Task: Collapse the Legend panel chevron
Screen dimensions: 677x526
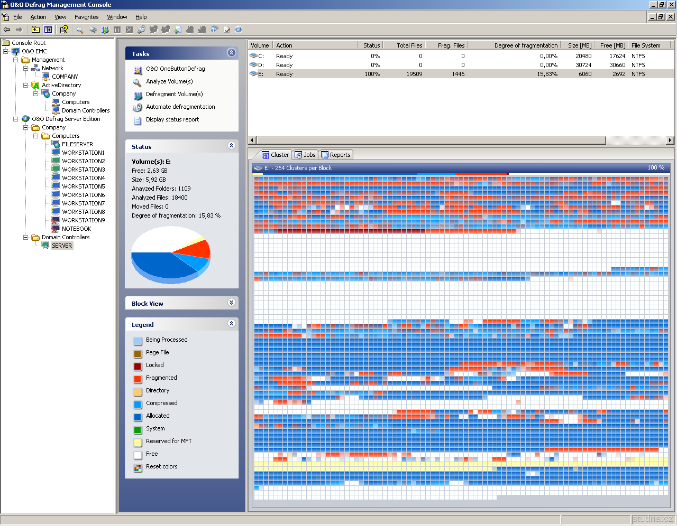Action: pyautogui.click(x=231, y=323)
